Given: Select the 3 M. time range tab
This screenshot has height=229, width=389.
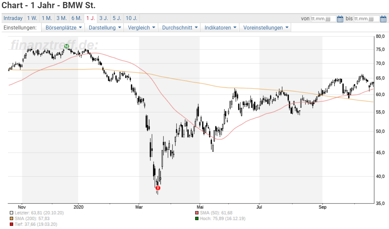Looking at the screenshot, I should pos(62,18).
